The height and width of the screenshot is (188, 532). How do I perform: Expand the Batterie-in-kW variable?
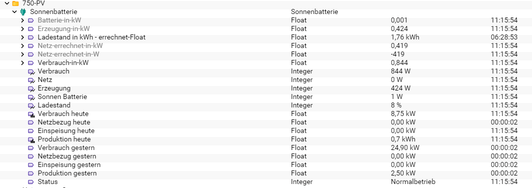pos(23,20)
